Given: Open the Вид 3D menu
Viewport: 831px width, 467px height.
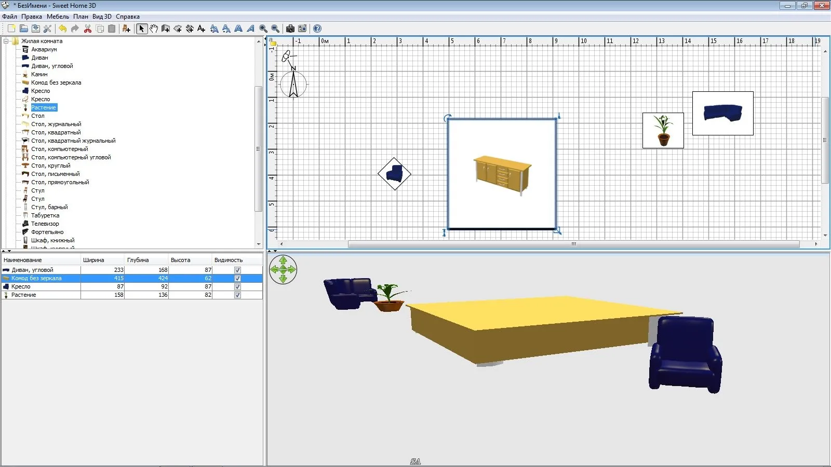Looking at the screenshot, I should pyautogui.click(x=102, y=17).
